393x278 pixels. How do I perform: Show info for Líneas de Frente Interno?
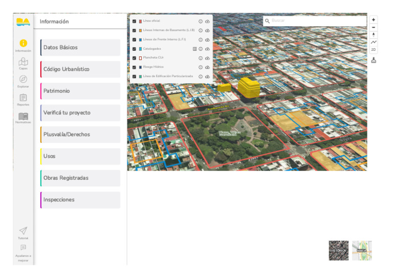201,39
